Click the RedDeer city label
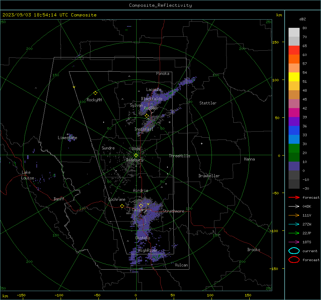The width and height of the screenshot is (321, 300). (151, 108)
